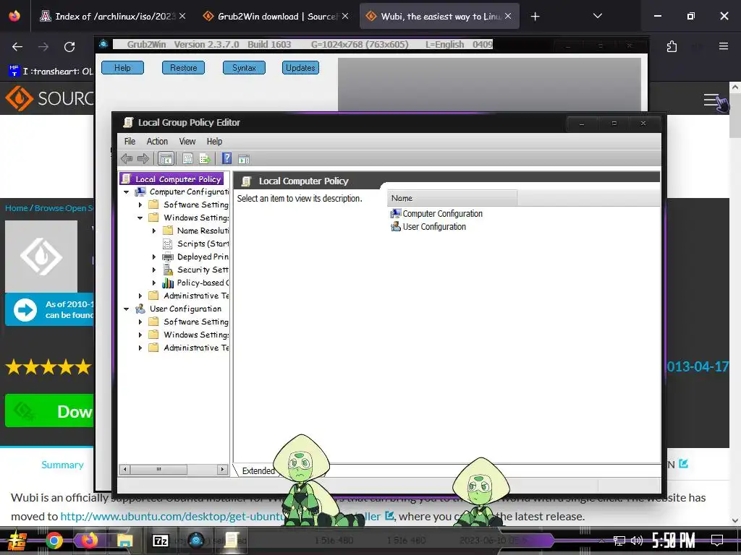This screenshot has width=741, height=555.
Task: Expand the Deployed Printers node
Action: 154,257
